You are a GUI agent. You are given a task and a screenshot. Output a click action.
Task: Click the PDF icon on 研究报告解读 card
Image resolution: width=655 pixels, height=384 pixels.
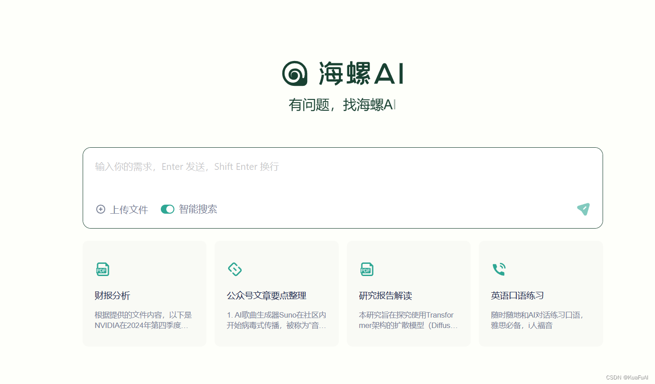[367, 269]
